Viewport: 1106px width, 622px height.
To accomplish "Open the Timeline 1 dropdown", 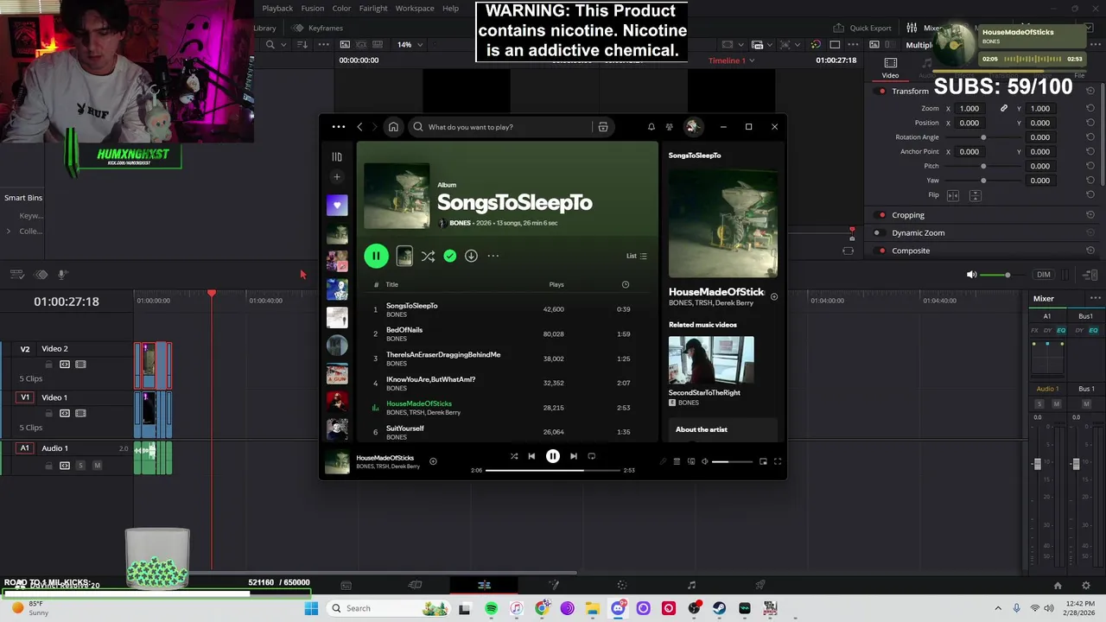I will pos(731,60).
